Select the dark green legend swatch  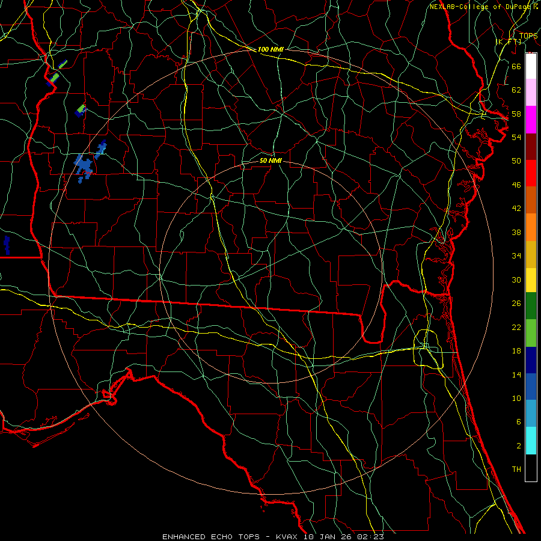coord(531,306)
